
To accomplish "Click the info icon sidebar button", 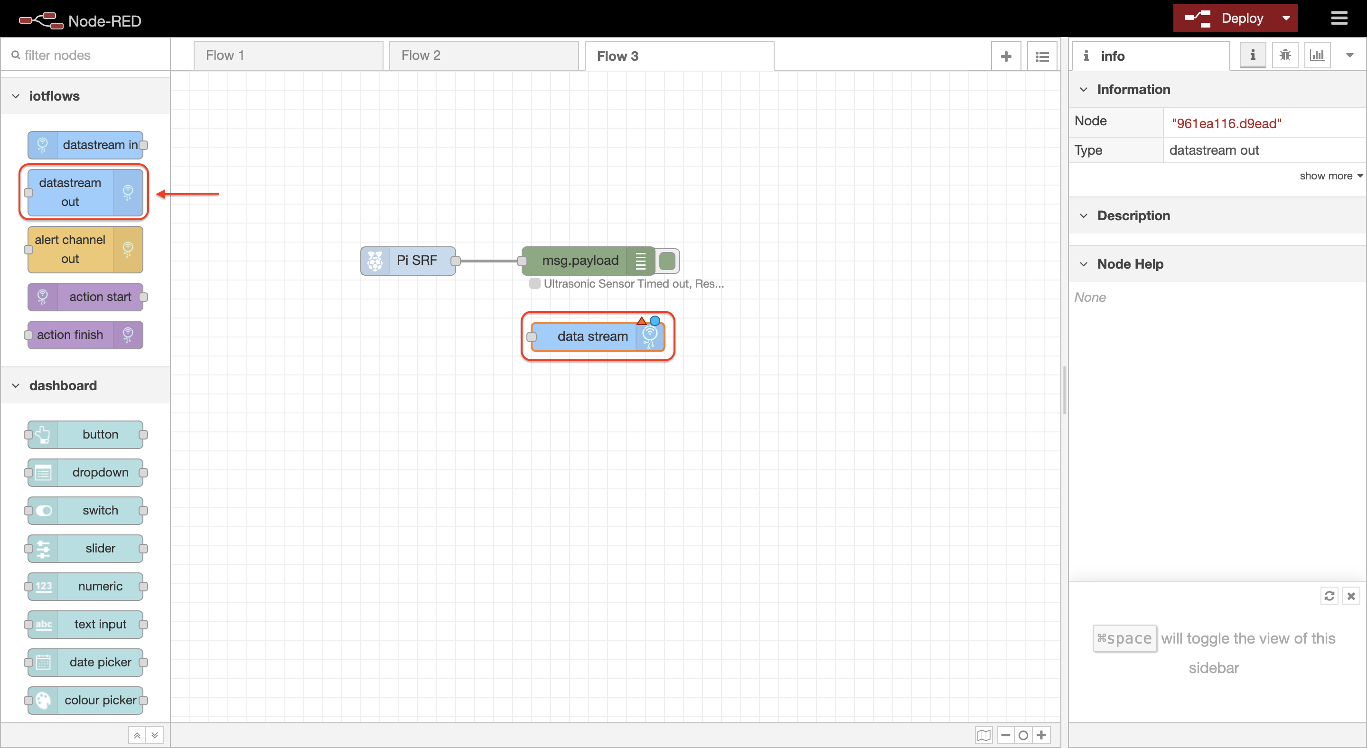I will pos(1253,55).
